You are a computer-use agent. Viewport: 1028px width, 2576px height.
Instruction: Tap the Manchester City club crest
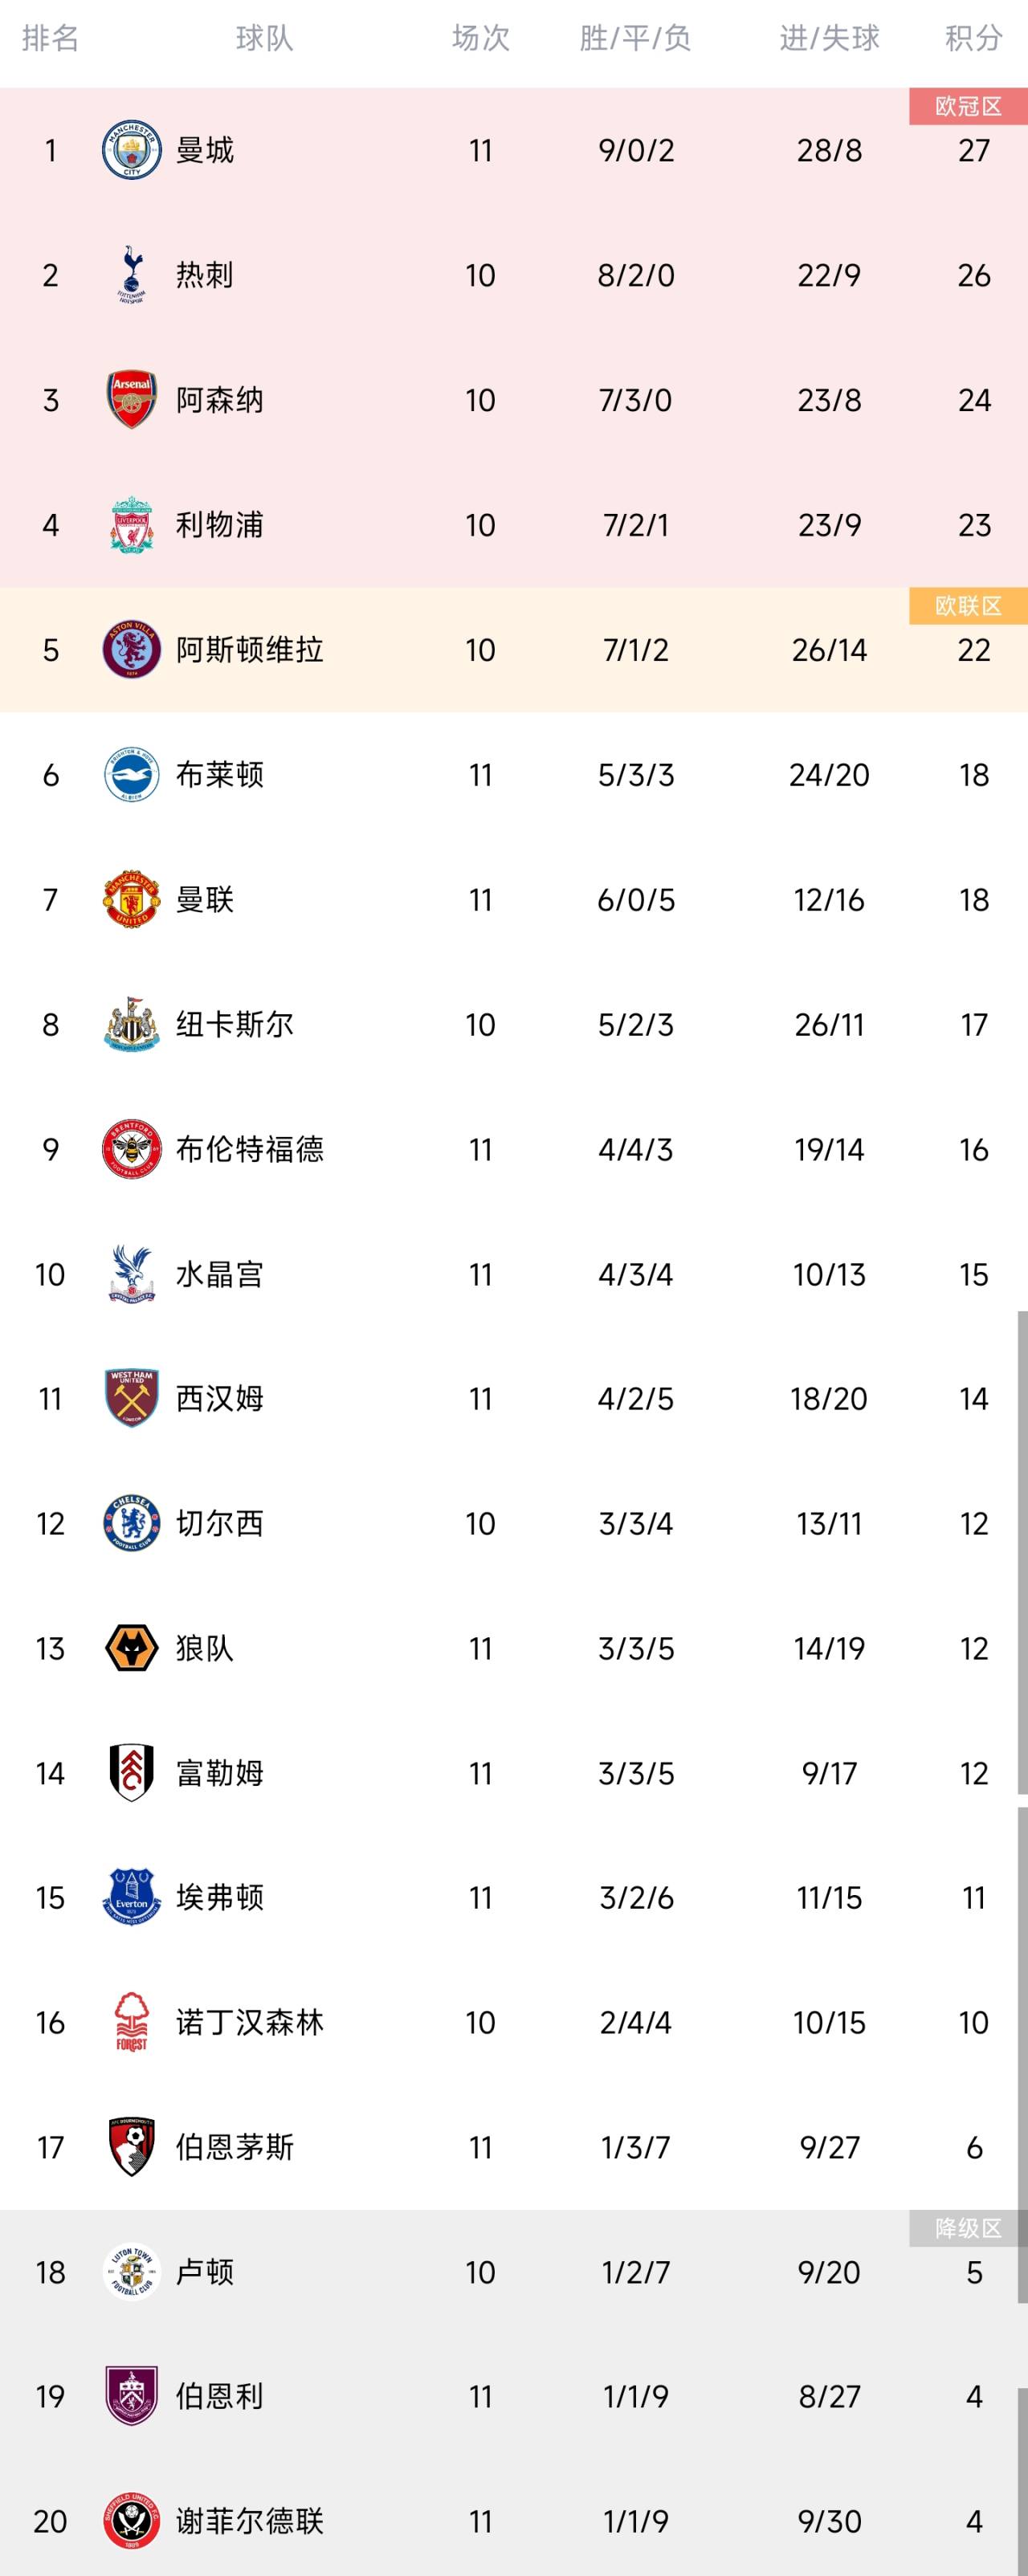131,150
